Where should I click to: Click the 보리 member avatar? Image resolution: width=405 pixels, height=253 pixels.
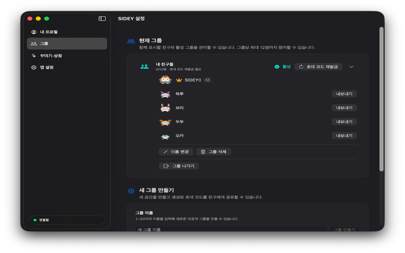(x=165, y=108)
